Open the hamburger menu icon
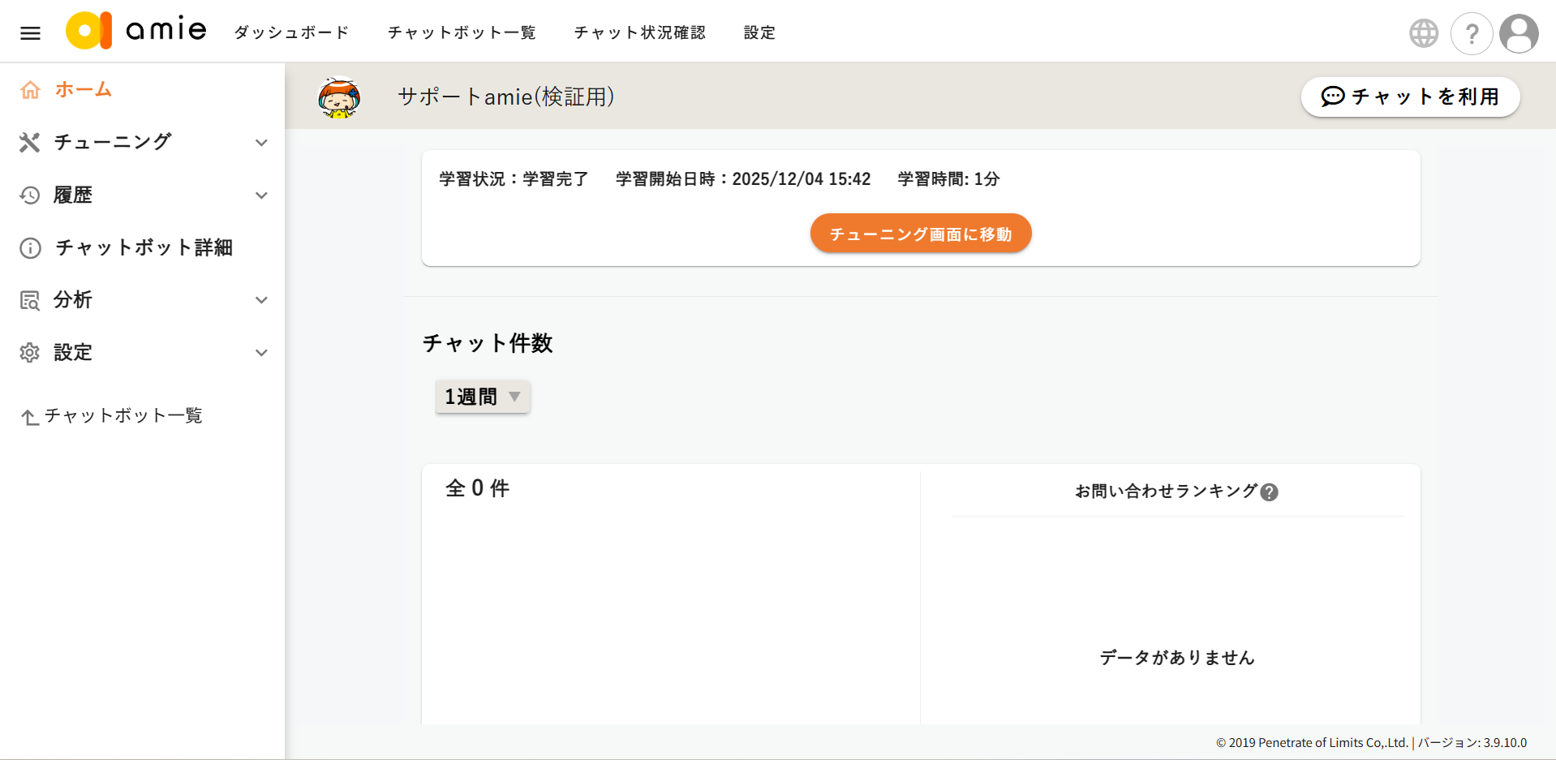 tap(30, 33)
